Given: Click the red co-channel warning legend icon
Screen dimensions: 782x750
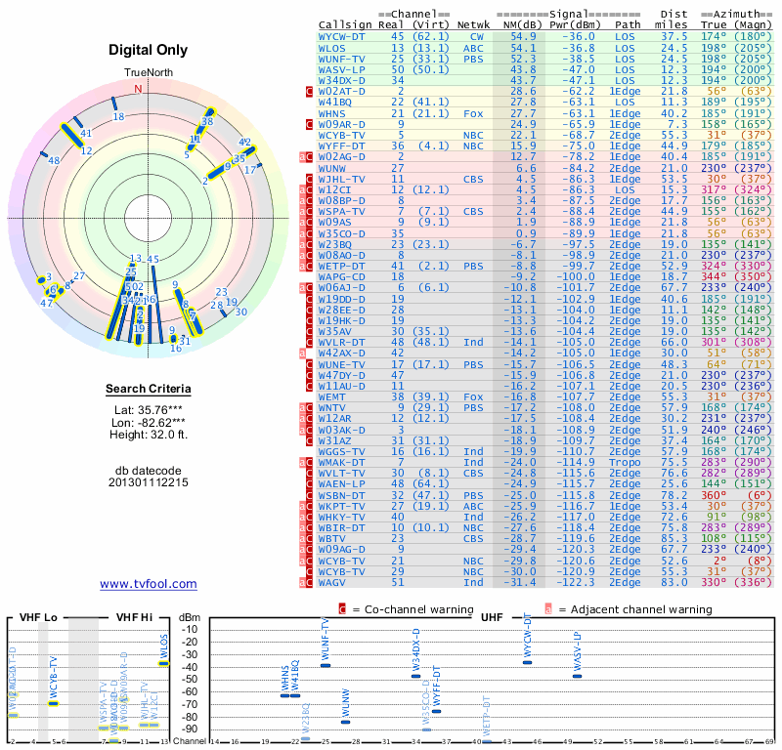Looking at the screenshot, I should coord(342,609).
